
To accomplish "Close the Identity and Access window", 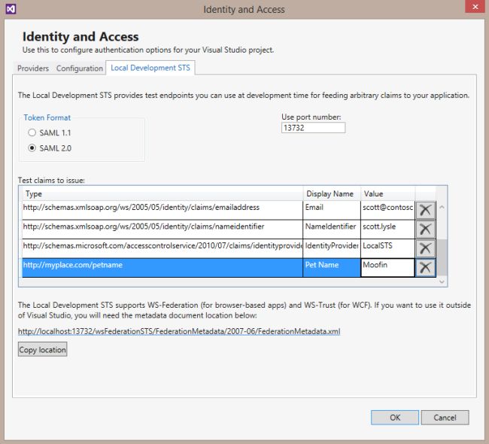I will 473,9.
